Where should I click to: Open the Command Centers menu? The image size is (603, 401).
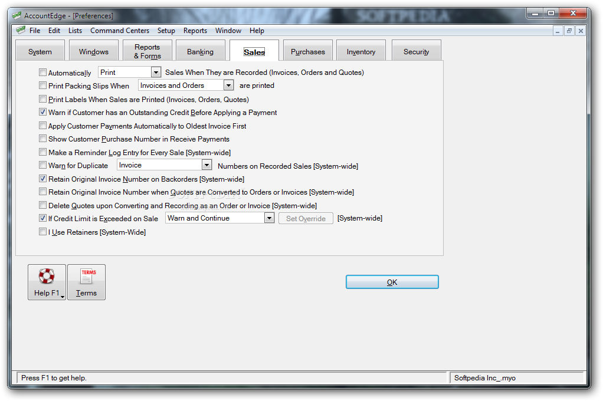click(120, 31)
